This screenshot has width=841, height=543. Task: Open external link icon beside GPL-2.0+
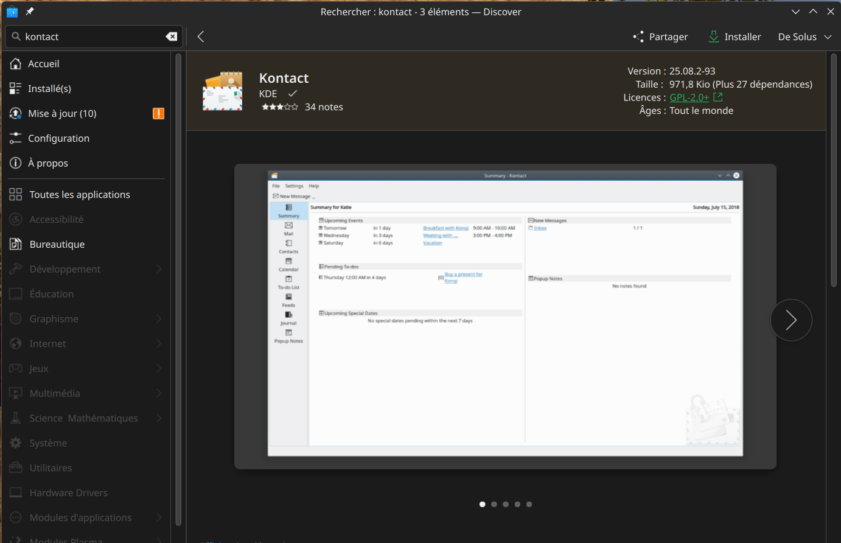718,97
